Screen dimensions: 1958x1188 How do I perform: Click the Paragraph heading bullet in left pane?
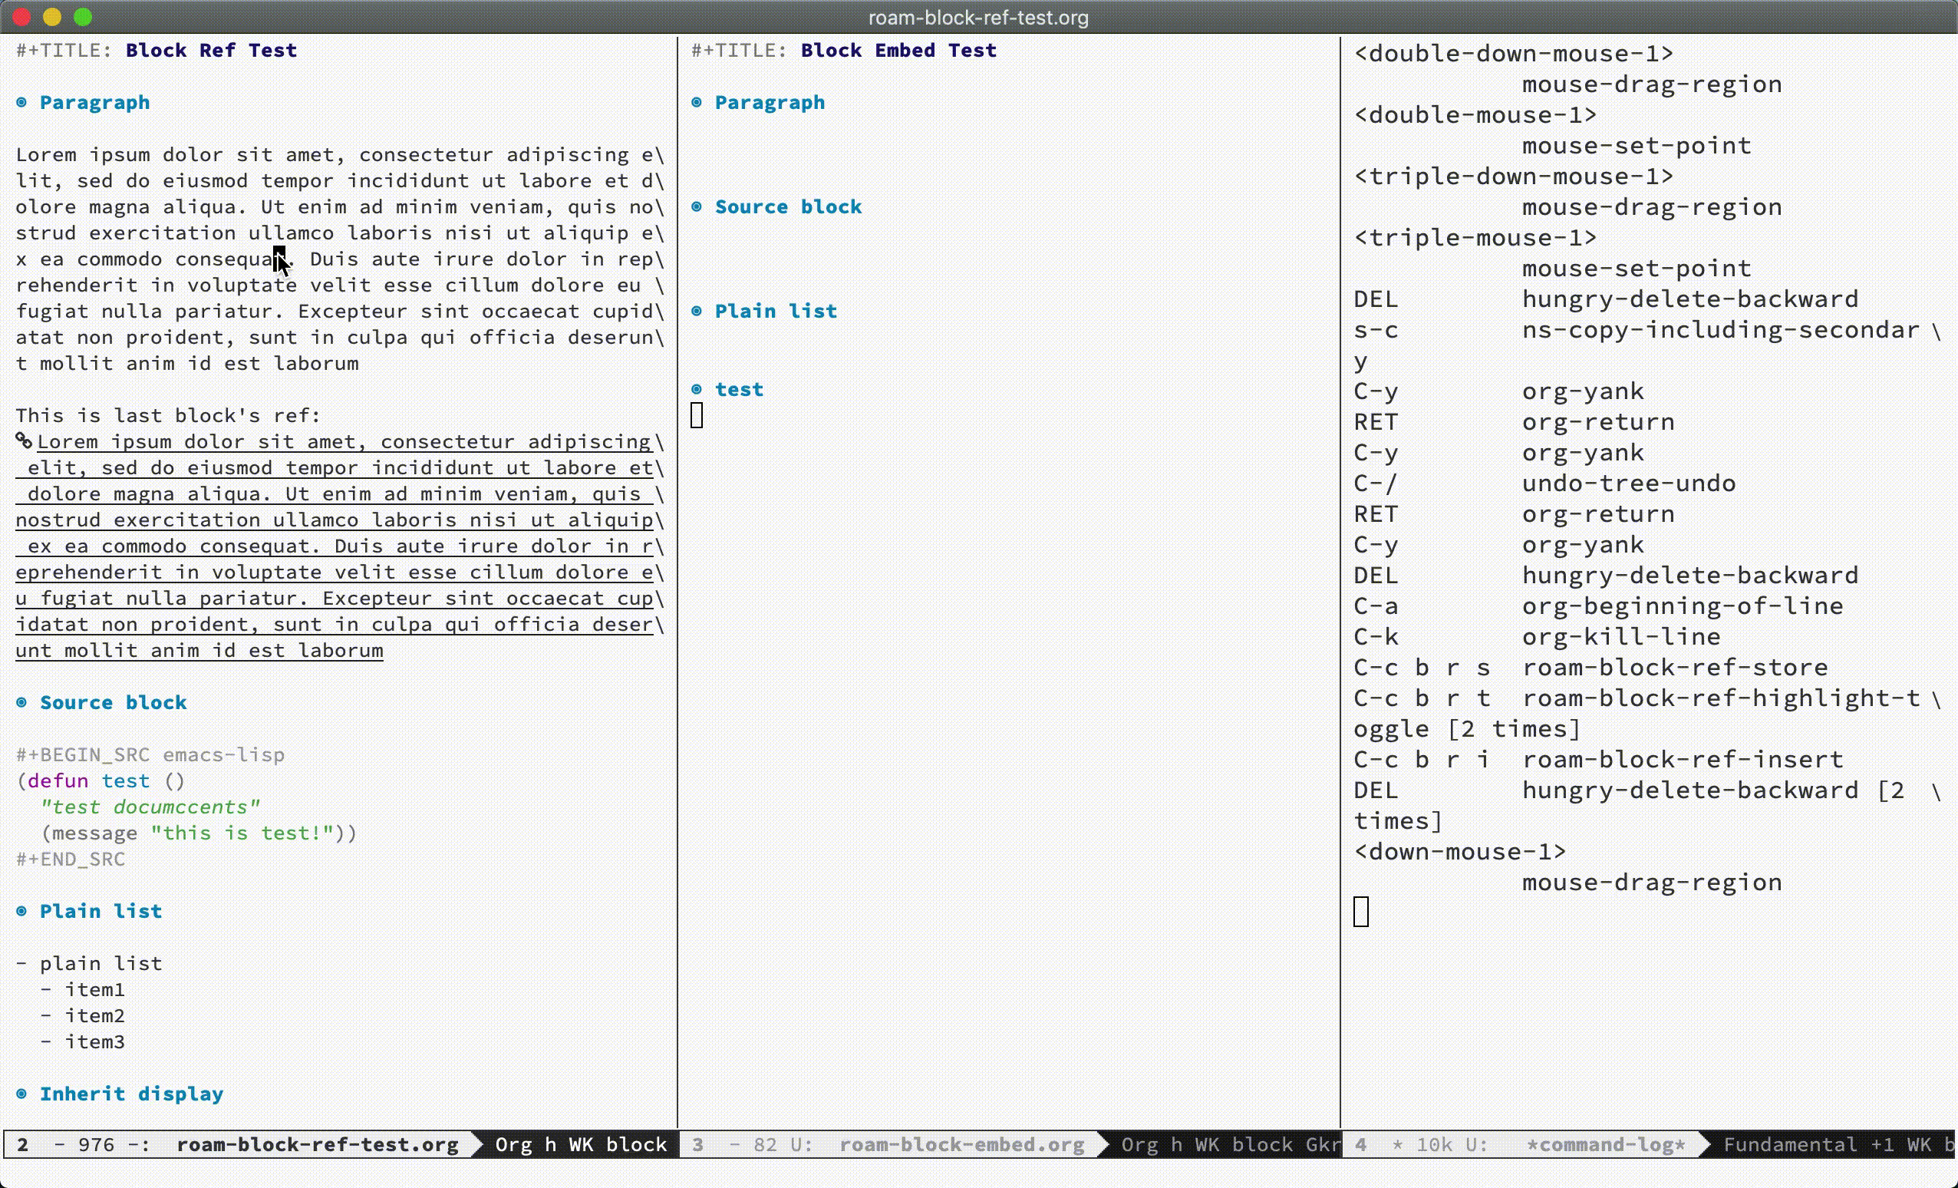tap(21, 103)
